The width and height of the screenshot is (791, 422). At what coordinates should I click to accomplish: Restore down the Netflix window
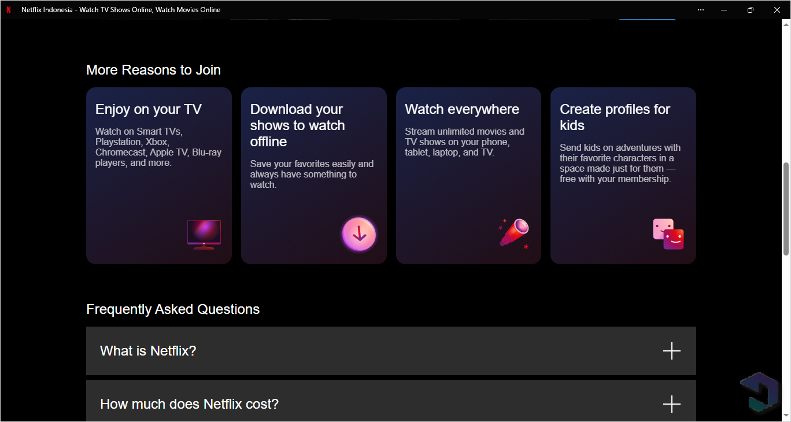751,10
